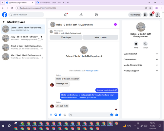The image size is (164, 131).
Task: Open the Chrome profile icon
Action: [x=156, y=8]
